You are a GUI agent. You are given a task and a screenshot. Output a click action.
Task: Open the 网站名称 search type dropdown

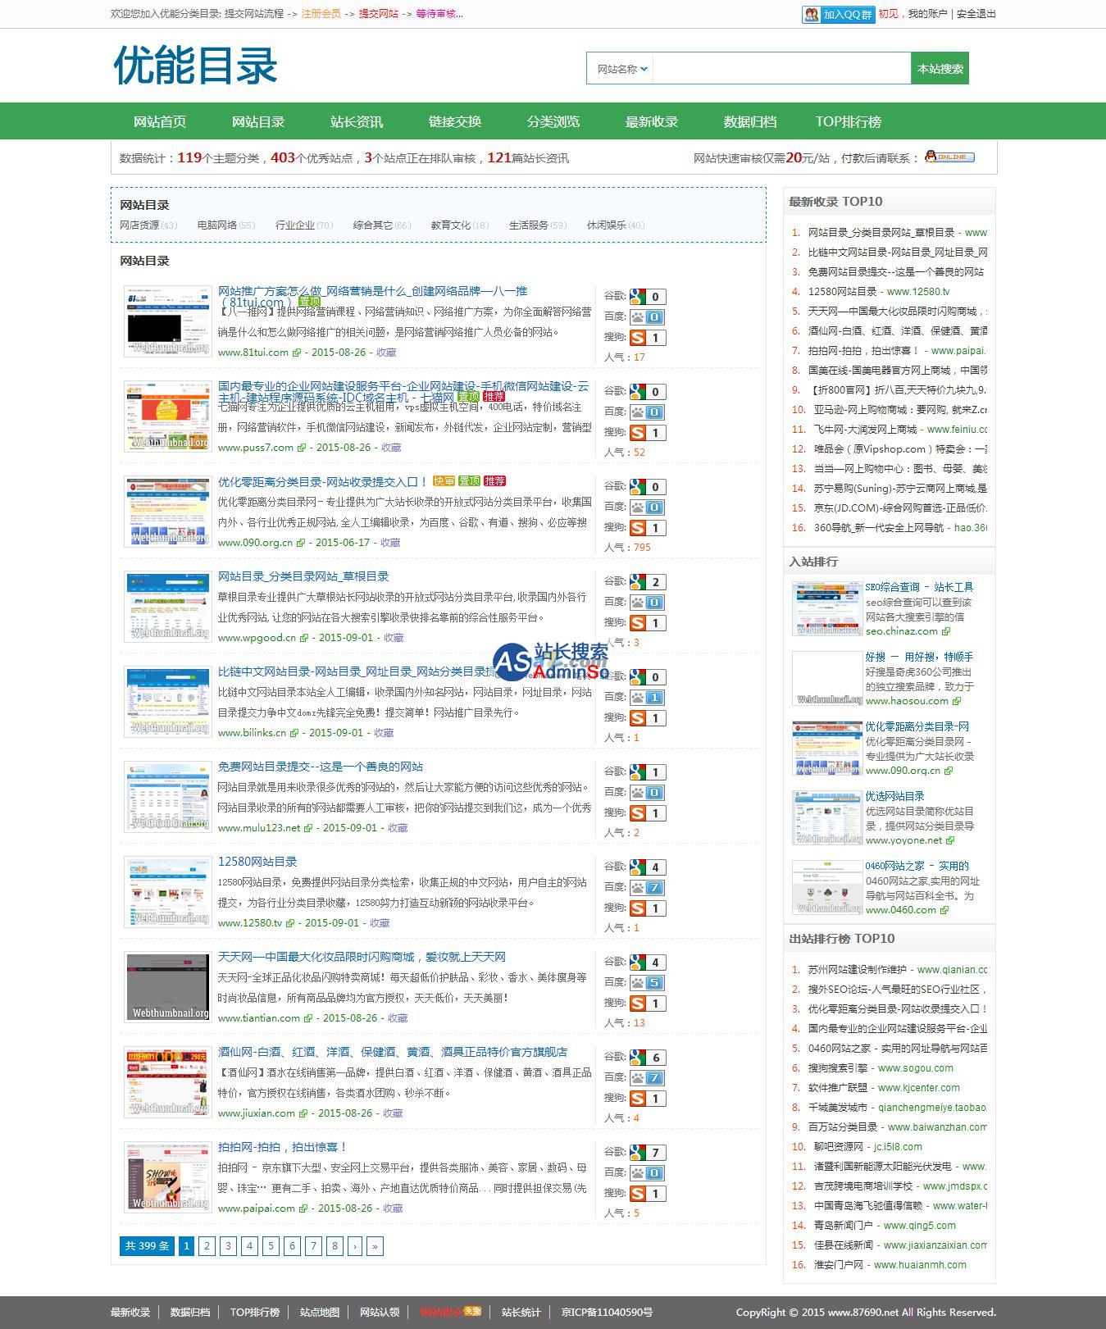(x=621, y=69)
